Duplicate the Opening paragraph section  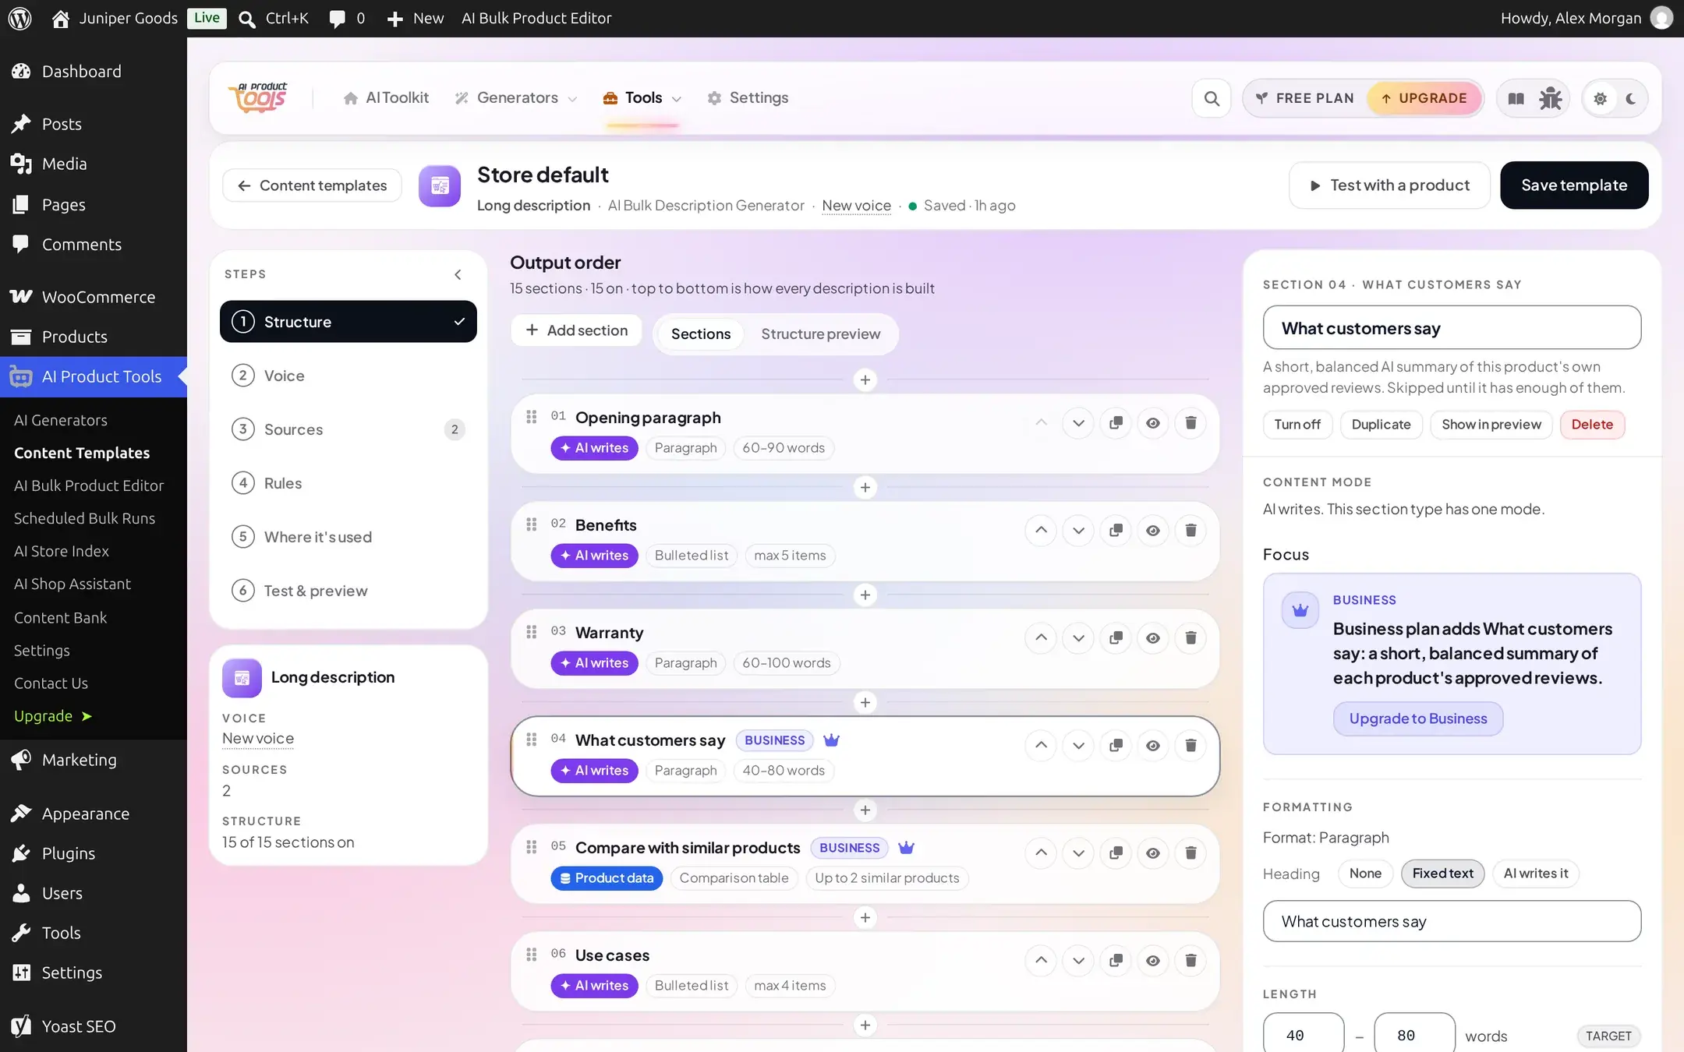[1116, 423]
